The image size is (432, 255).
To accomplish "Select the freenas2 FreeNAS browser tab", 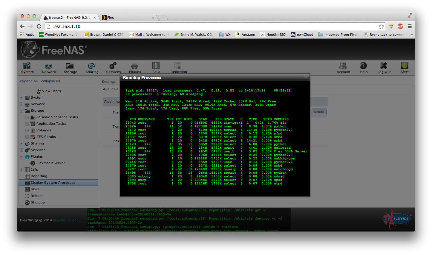I will click(70, 18).
